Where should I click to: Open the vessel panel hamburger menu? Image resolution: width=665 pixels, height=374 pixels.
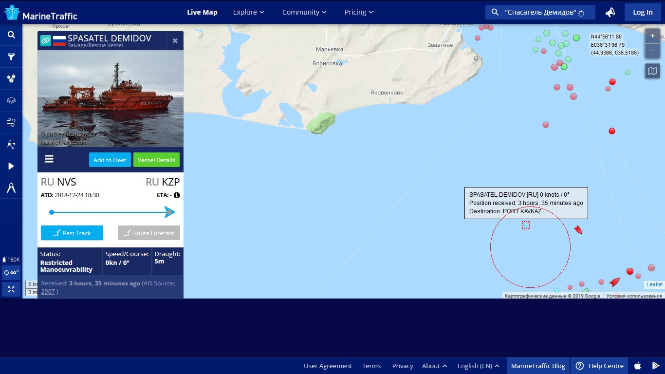pos(49,159)
